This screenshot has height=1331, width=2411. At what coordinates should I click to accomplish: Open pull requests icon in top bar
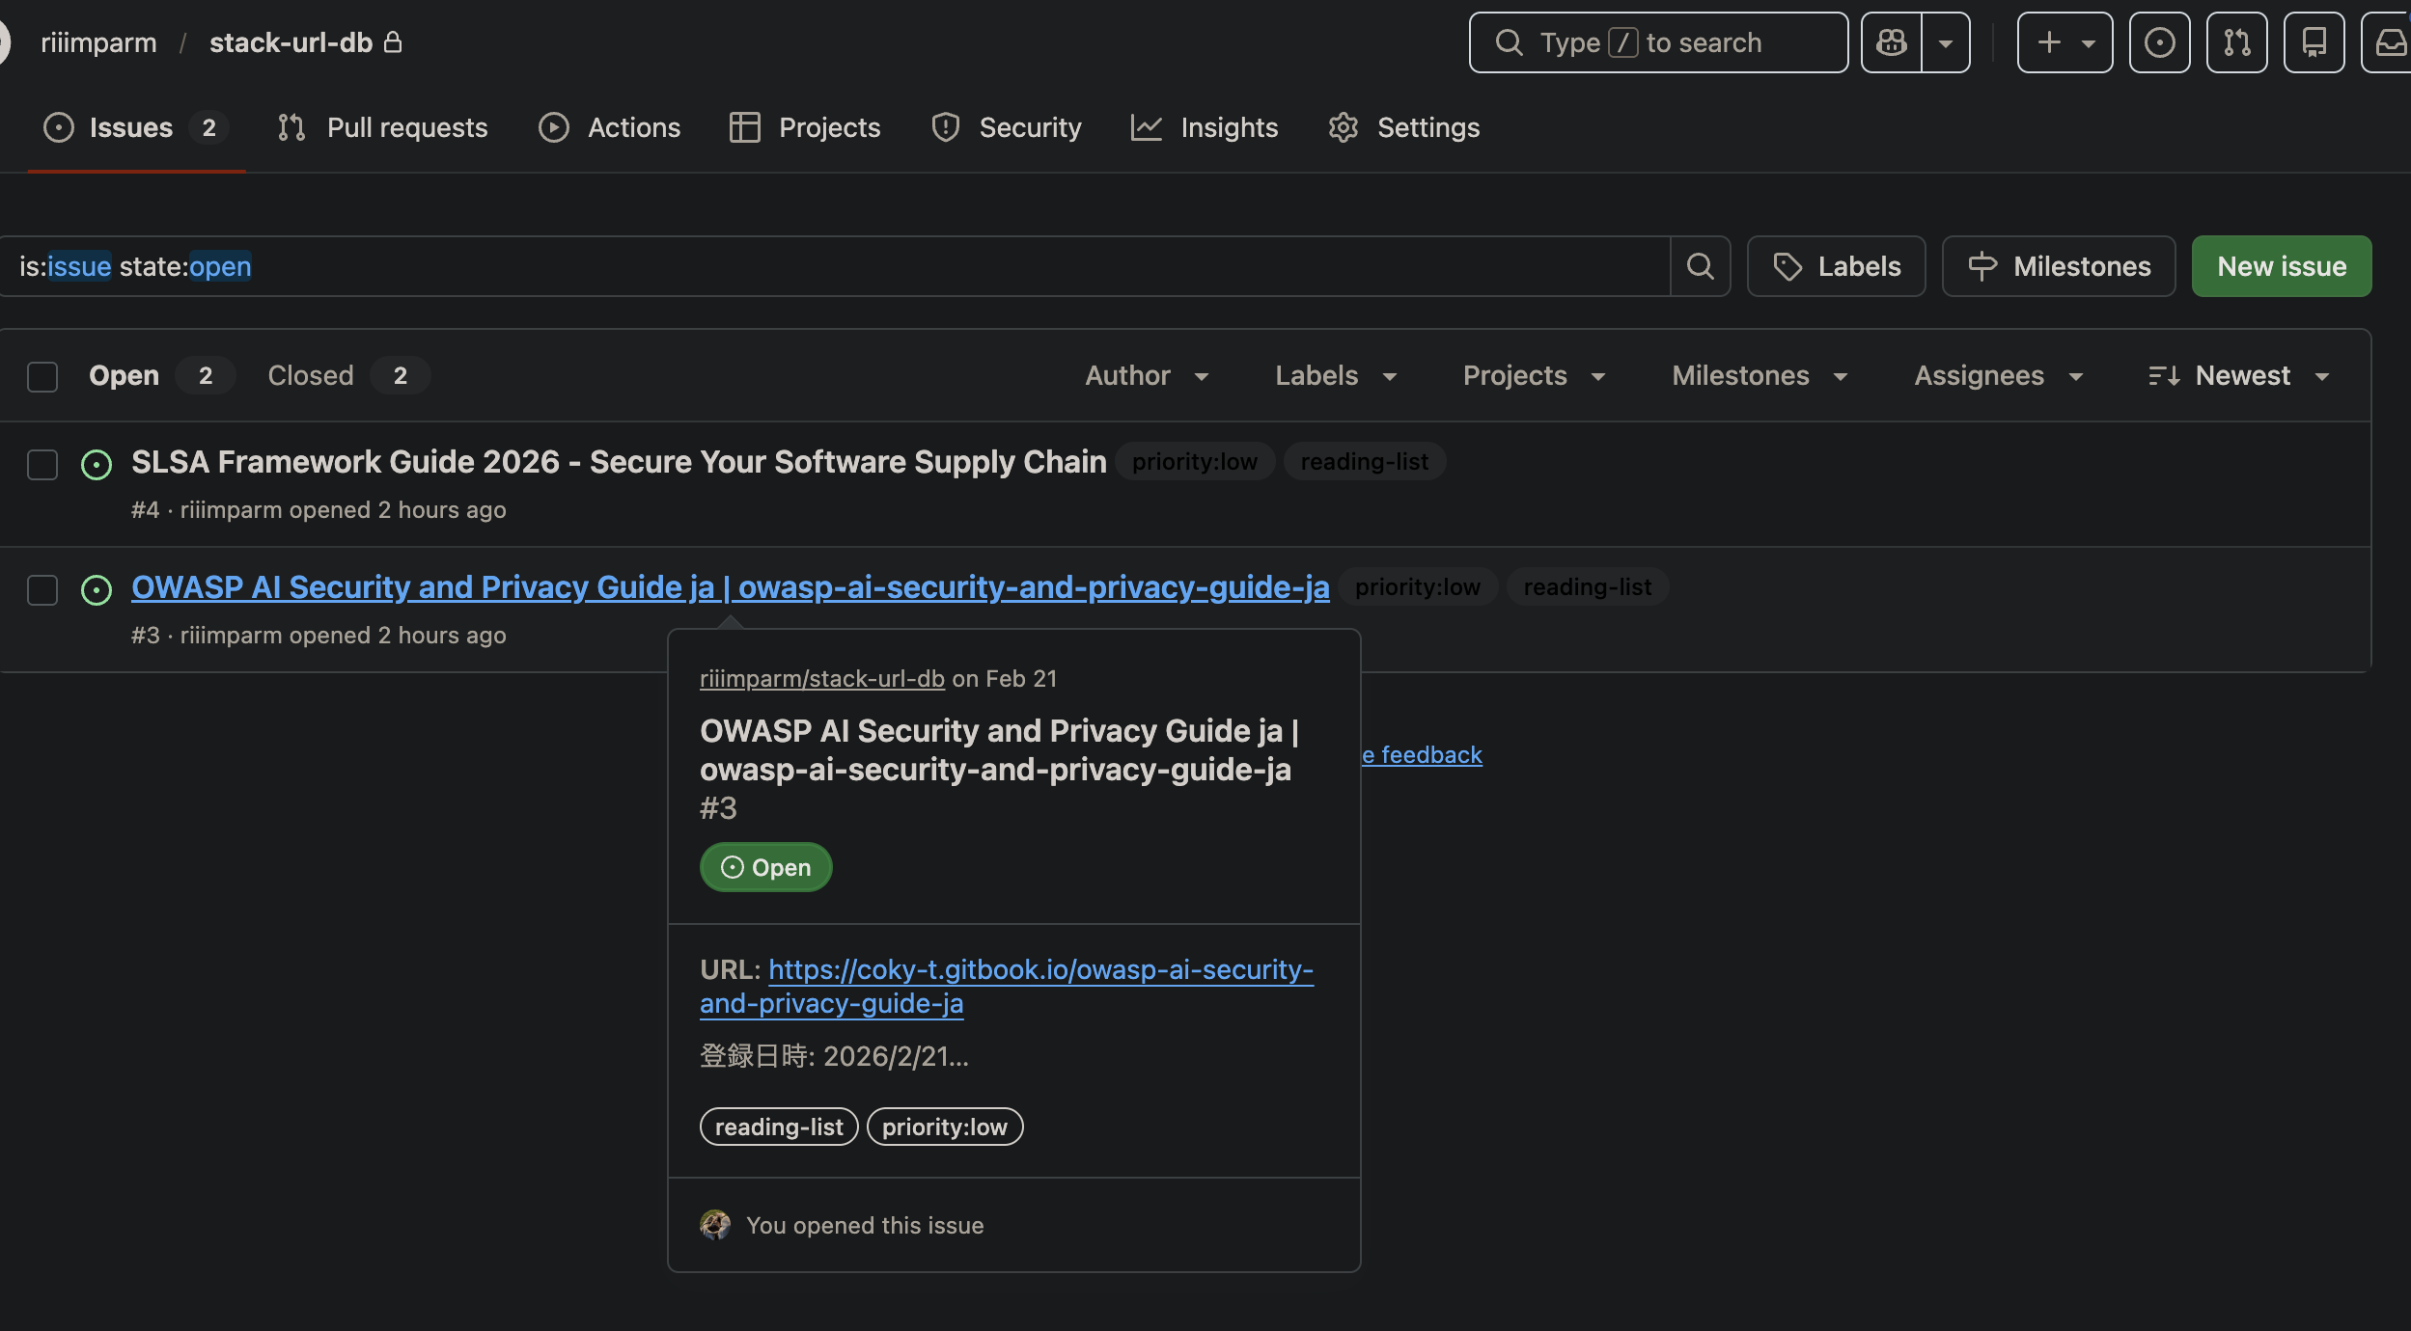click(x=2236, y=42)
